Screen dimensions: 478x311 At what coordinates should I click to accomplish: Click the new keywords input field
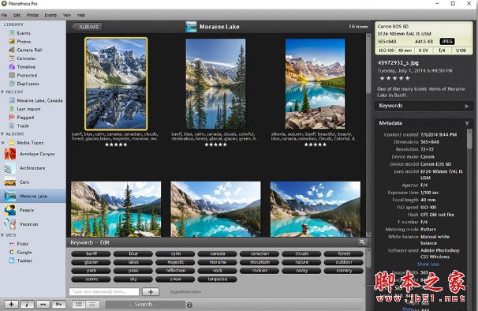click(104, 292)
